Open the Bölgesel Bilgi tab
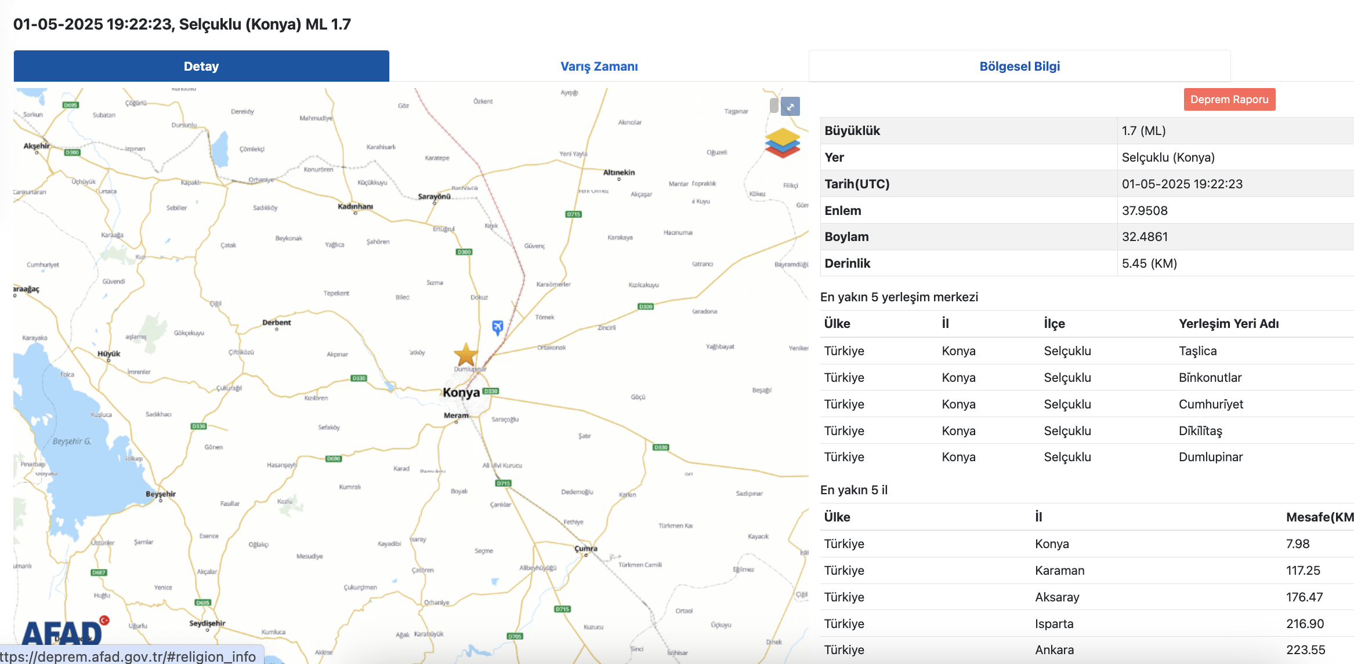This screenshot has width=1354, height=664. [1019, 66]
